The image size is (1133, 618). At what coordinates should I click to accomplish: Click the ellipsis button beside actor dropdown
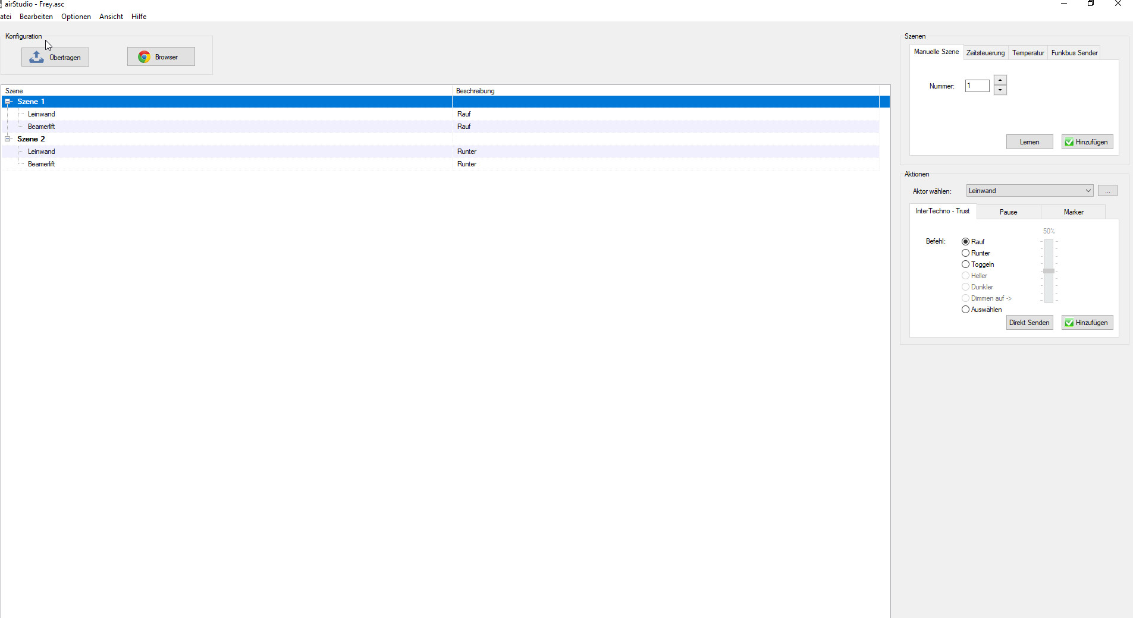pos(1107,191)
